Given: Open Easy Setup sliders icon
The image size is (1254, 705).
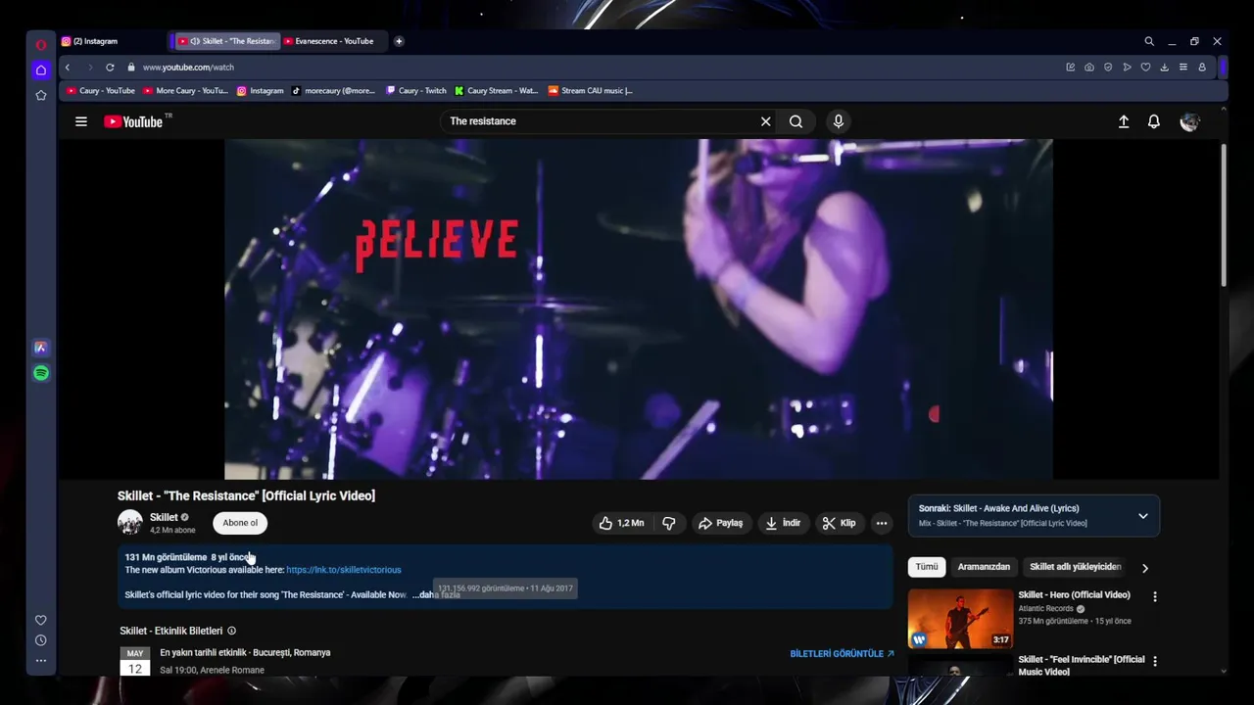Looking at the screenshot, I should (1183, 68).
